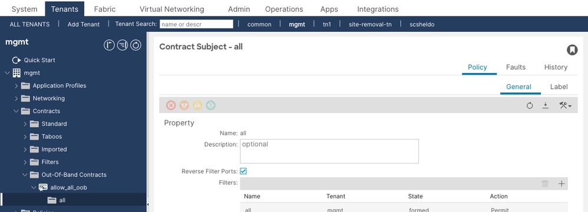588x212 pixels.
Task: Open the Integrations menu tab
Action: [x=378, y=9]
